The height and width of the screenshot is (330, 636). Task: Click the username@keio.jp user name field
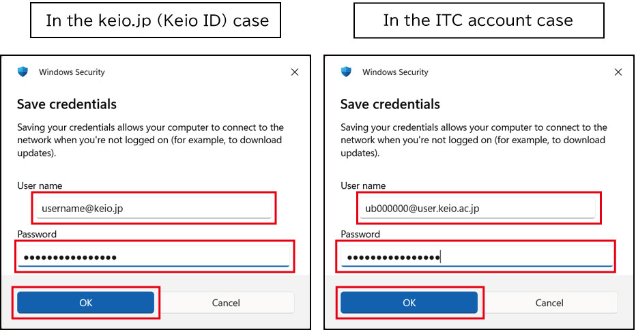[x=154, y=209]
